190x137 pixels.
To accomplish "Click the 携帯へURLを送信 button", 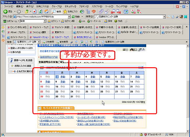I will (21, 60).
